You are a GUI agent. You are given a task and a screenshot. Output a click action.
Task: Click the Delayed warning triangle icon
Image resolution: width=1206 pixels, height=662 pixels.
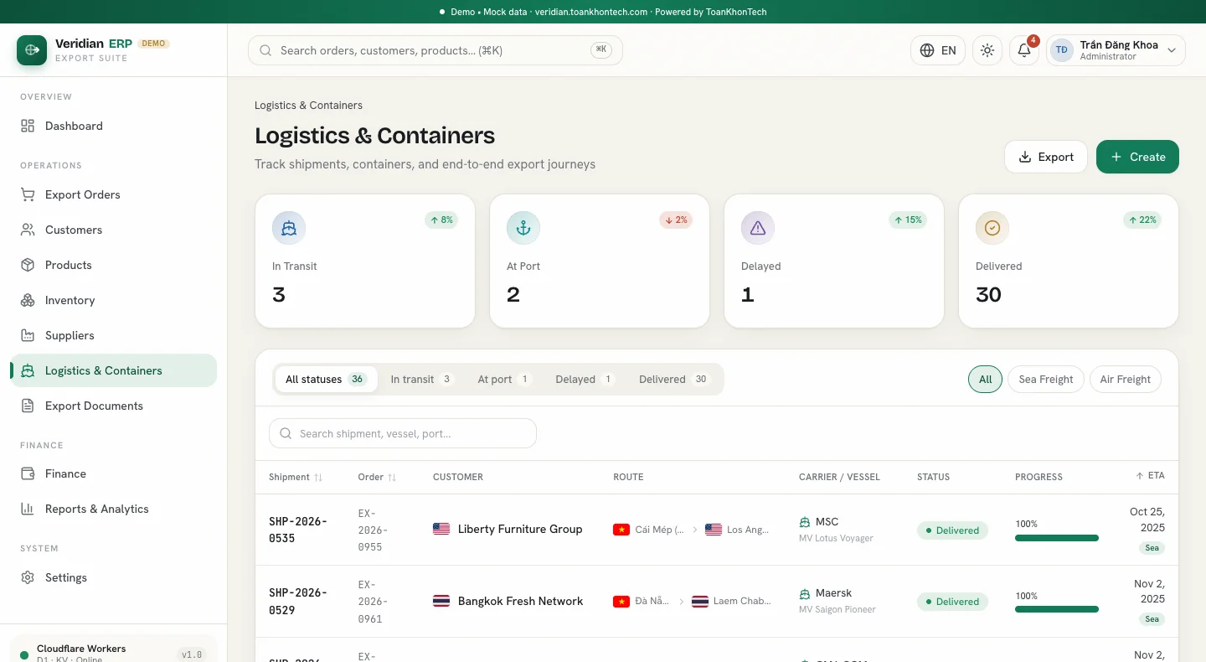(x=758, y=228)
